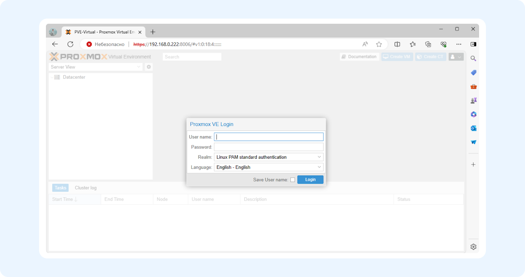Image resolution: width=525 pixels, height=277 pixels.
Task: Select the Datacenter tree item
Action: pos(74,77)
